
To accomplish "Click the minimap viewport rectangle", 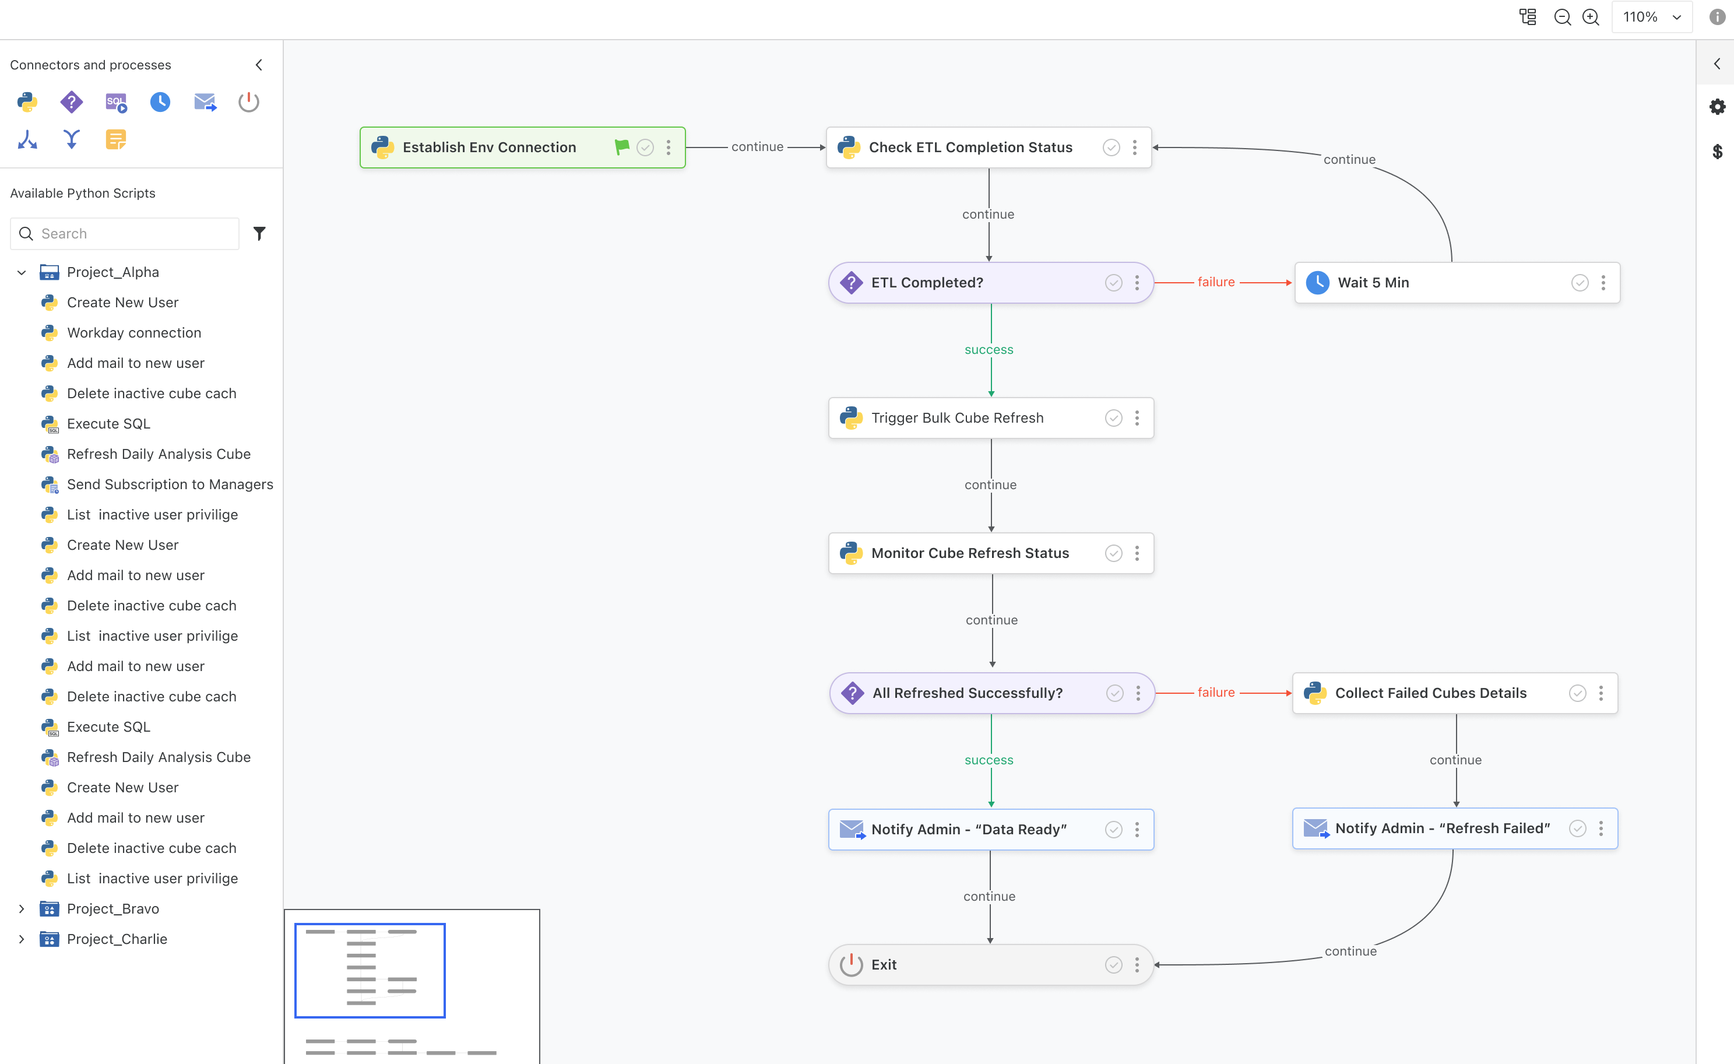I will pyautogui.click(x=370, y=970).
